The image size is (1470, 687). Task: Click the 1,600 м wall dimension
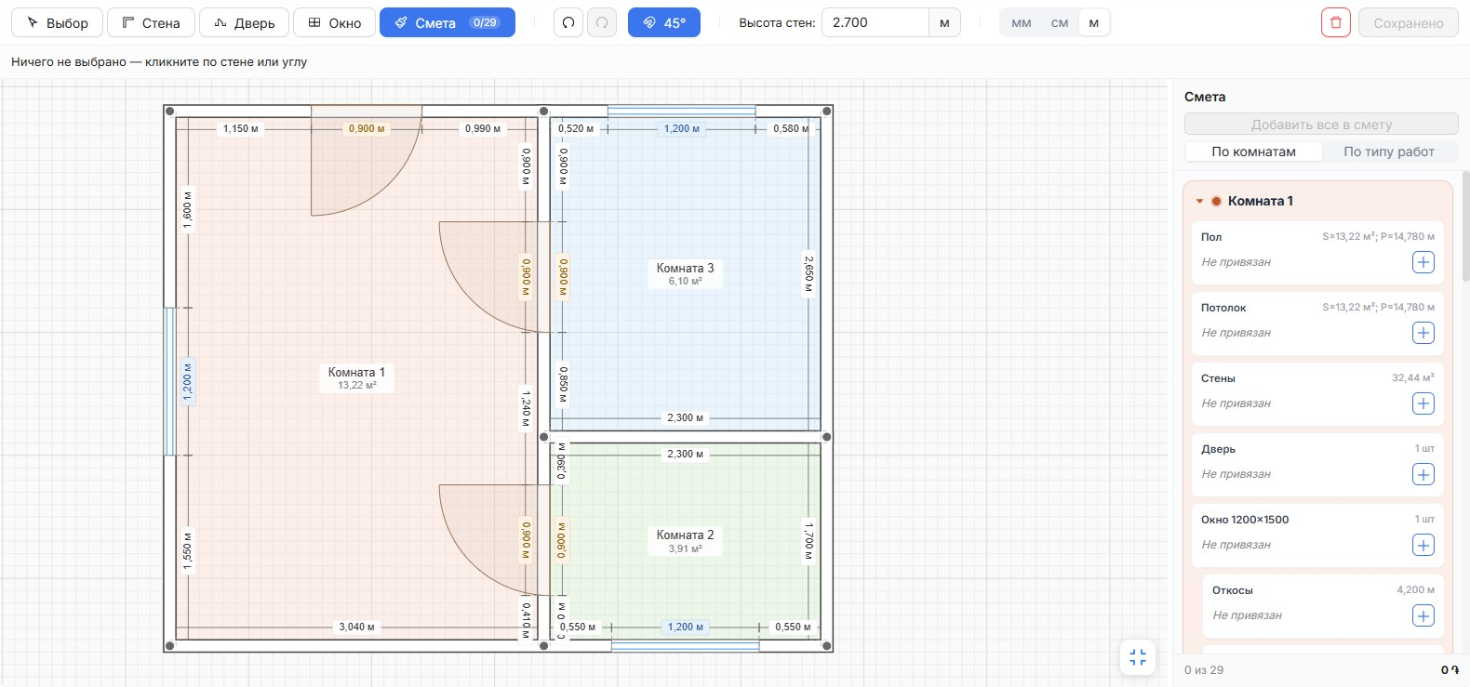coord(187,210)
